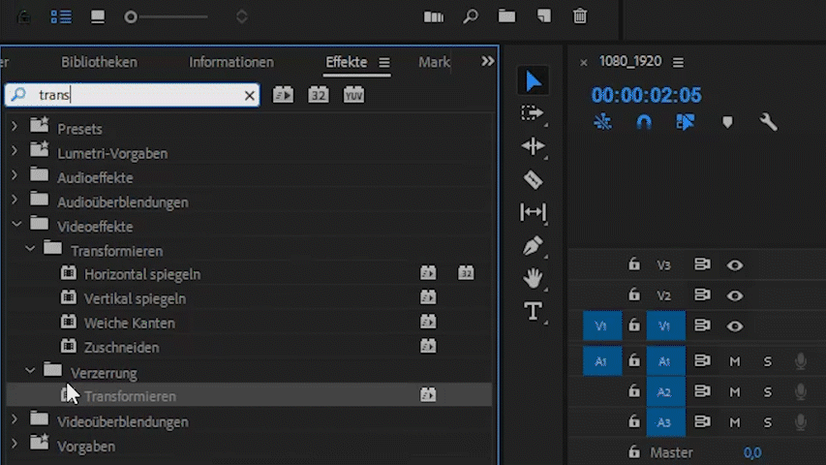This screenshot has width=826, height=465.
Task: Switch to the Bibliotheken tab
Action: pyautogui.click(x=99, y=62)
